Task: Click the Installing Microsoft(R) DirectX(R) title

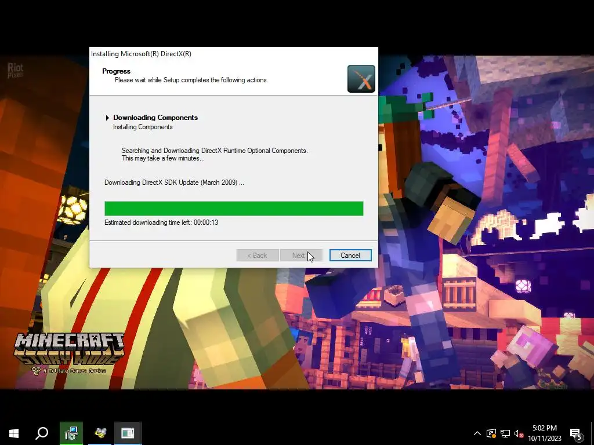Action: [x=142, y=54]
